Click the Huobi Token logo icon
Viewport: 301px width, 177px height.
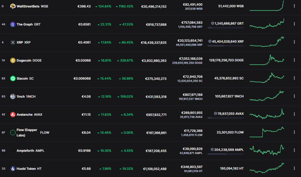(13, 169)
